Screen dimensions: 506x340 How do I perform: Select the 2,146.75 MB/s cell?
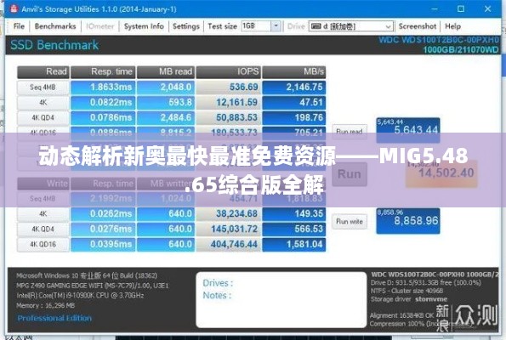[294, 87]
